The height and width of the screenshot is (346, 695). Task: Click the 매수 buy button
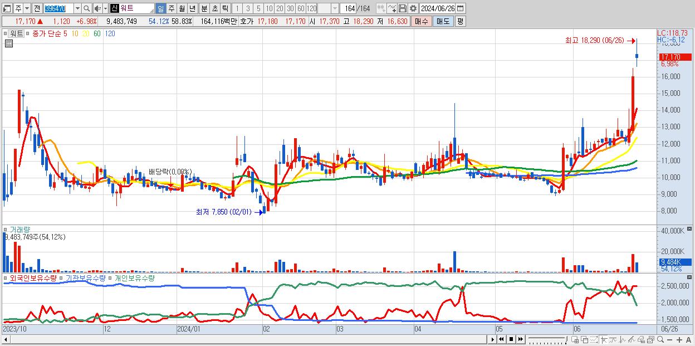tap(422, 21)
